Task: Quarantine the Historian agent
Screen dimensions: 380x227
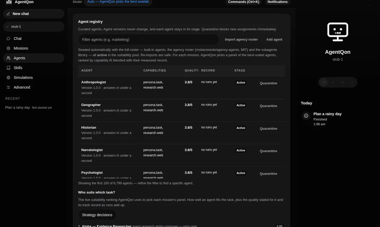Action: point(268,129)
